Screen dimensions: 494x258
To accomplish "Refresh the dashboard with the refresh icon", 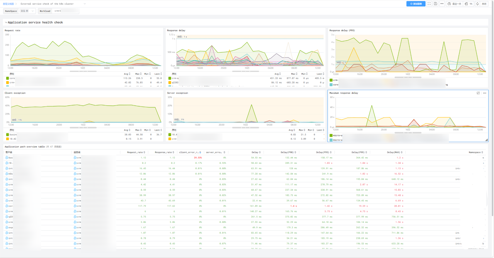I will pos(477,4).
